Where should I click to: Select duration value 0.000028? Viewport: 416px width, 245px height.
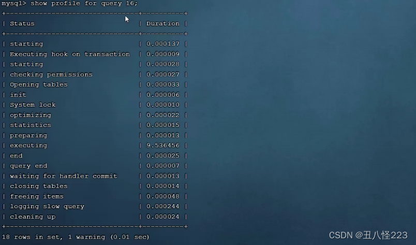click(162, 64)
